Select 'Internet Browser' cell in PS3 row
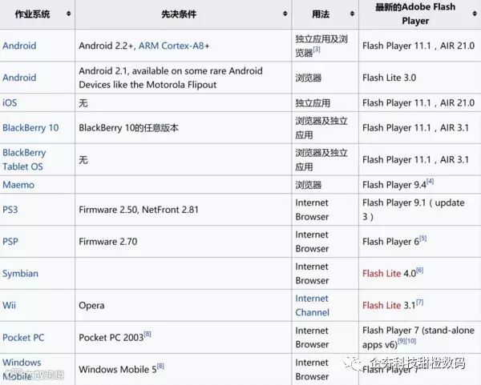The height and width of the screenshot is (385, 481). tap(325, 210)
